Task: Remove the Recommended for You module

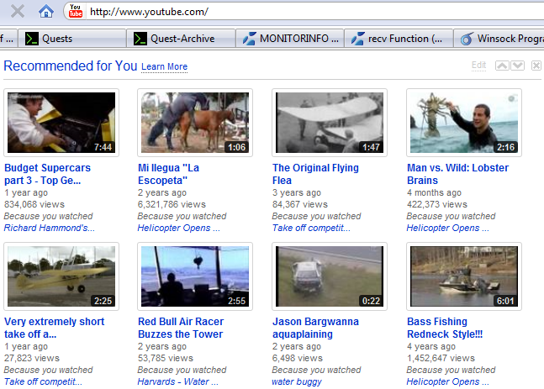Action: pos(536,66)
